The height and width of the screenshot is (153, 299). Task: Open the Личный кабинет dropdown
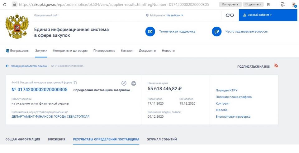point(258,15)
